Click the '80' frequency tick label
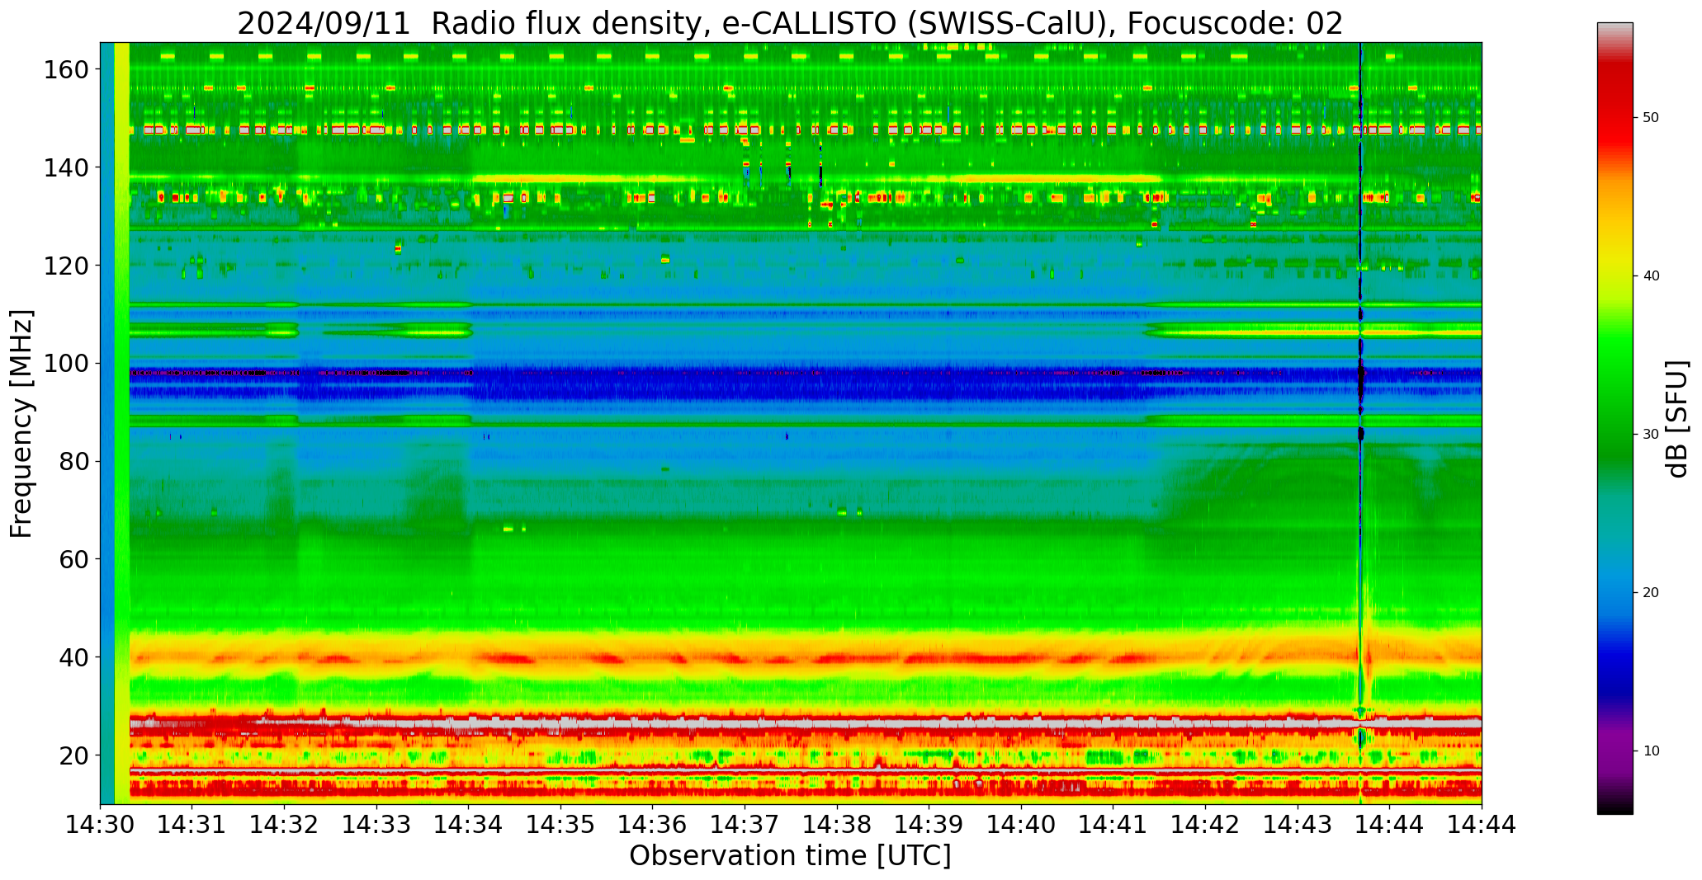 [x=73, y=462]
